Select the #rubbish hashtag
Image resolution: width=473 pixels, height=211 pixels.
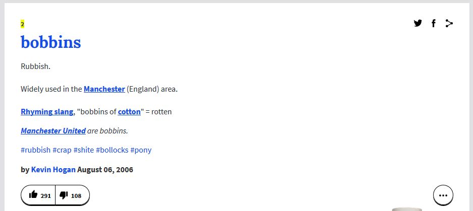pos(35,150)
